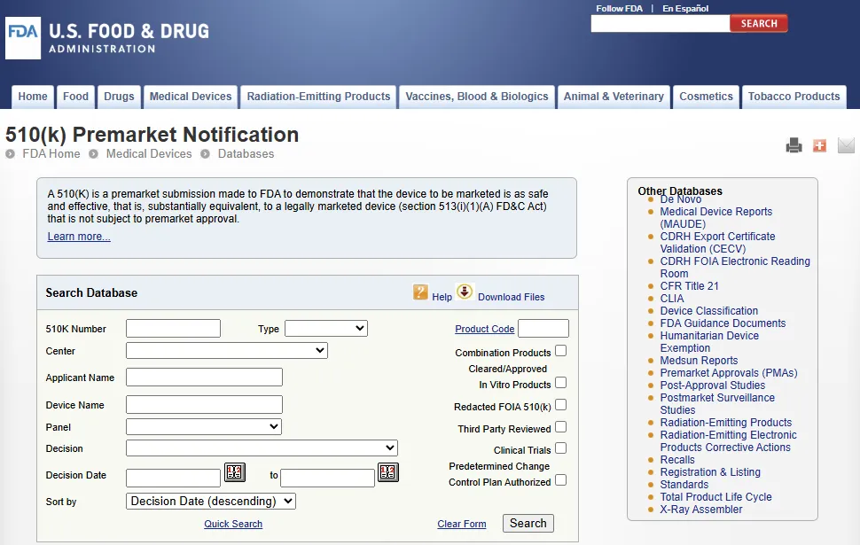Open CFR Title 21 link
860x545 pixels.
tap(689, 286)
